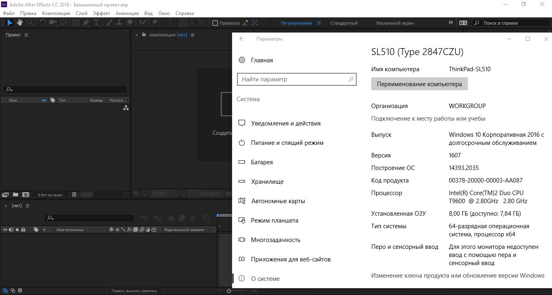Select the Rotation tool
Viewport: 552px width, 295px height.
click(x=42, y=23)
